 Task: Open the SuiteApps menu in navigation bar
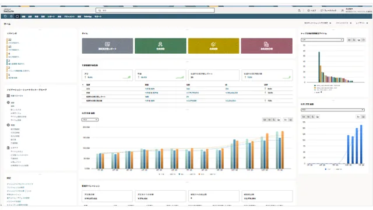click(88, 17)
